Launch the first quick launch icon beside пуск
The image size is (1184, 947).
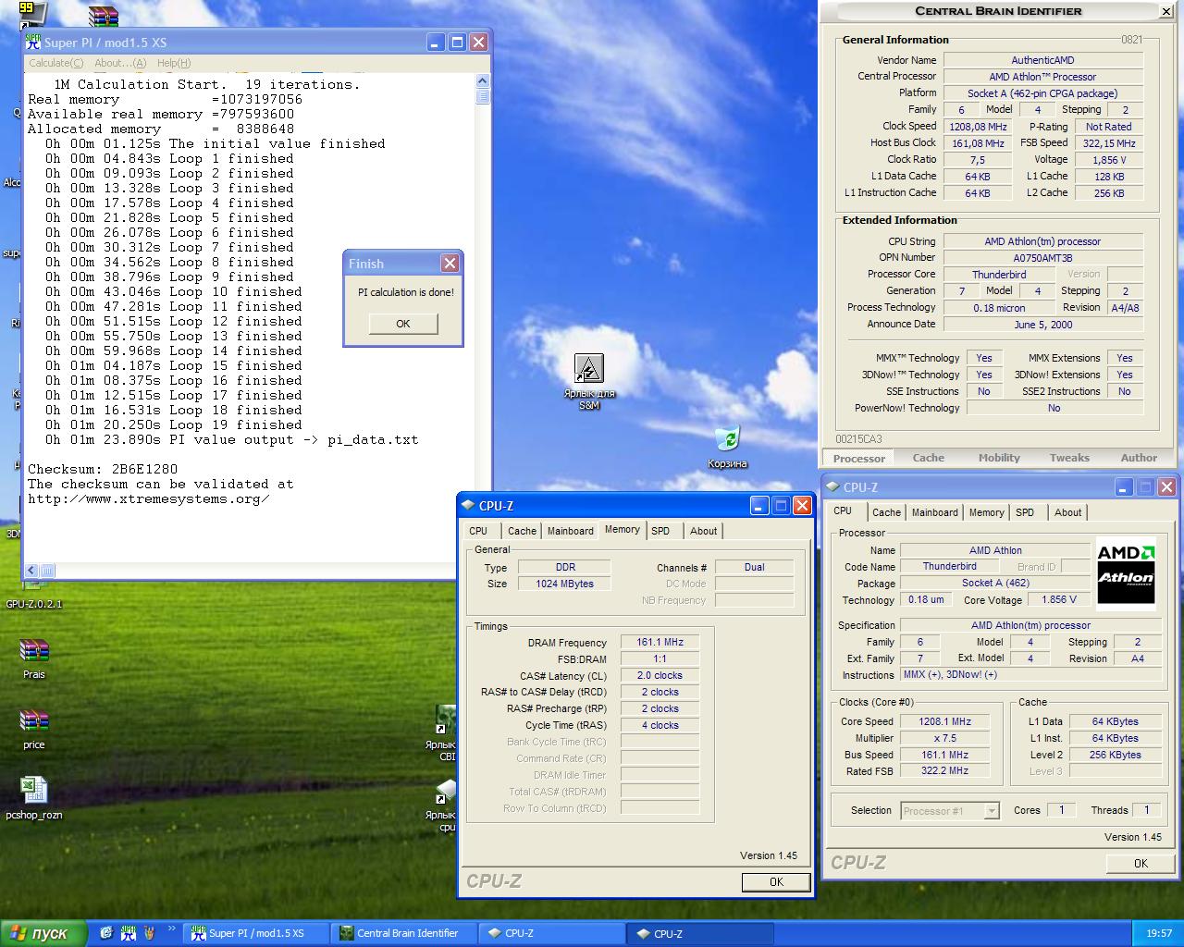(105, 933)
